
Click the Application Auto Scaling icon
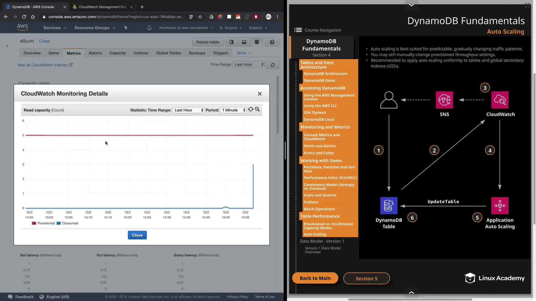[x=500, y=206]
